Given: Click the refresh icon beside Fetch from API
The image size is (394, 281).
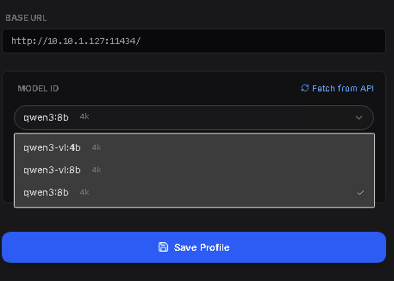Looking at the screenshot, I should [305, 88].
